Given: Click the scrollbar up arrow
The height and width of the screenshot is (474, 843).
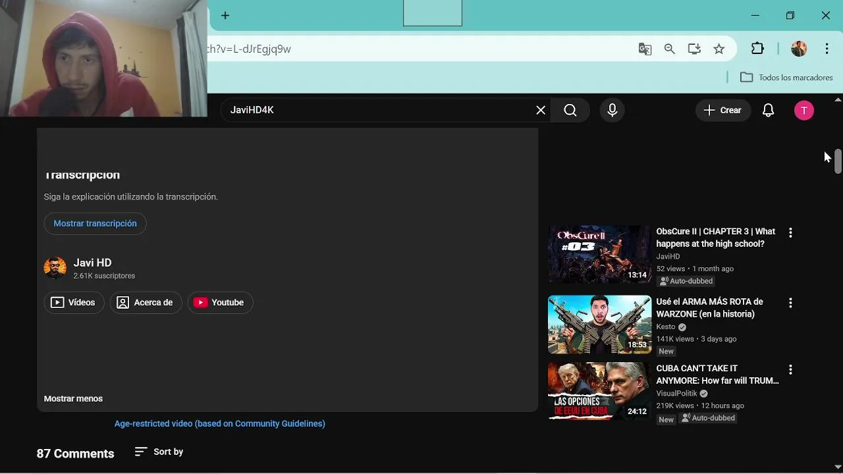Looking at the screenshot, I should [x=838, y=99].
